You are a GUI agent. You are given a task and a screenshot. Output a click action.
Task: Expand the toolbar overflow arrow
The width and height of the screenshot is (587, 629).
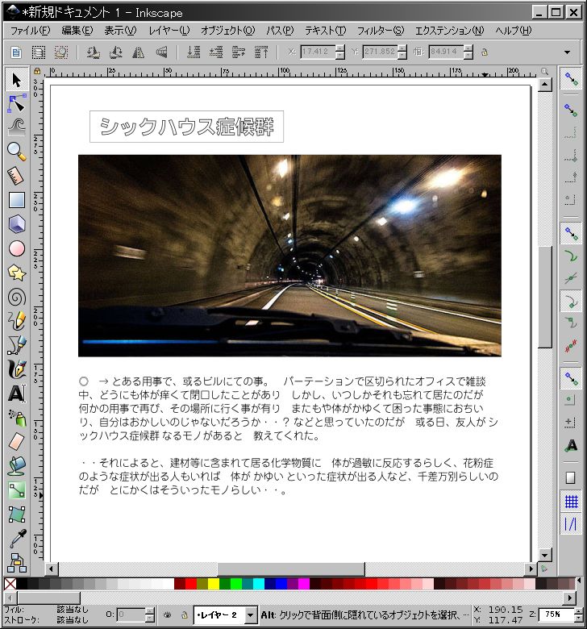point(567,52)
